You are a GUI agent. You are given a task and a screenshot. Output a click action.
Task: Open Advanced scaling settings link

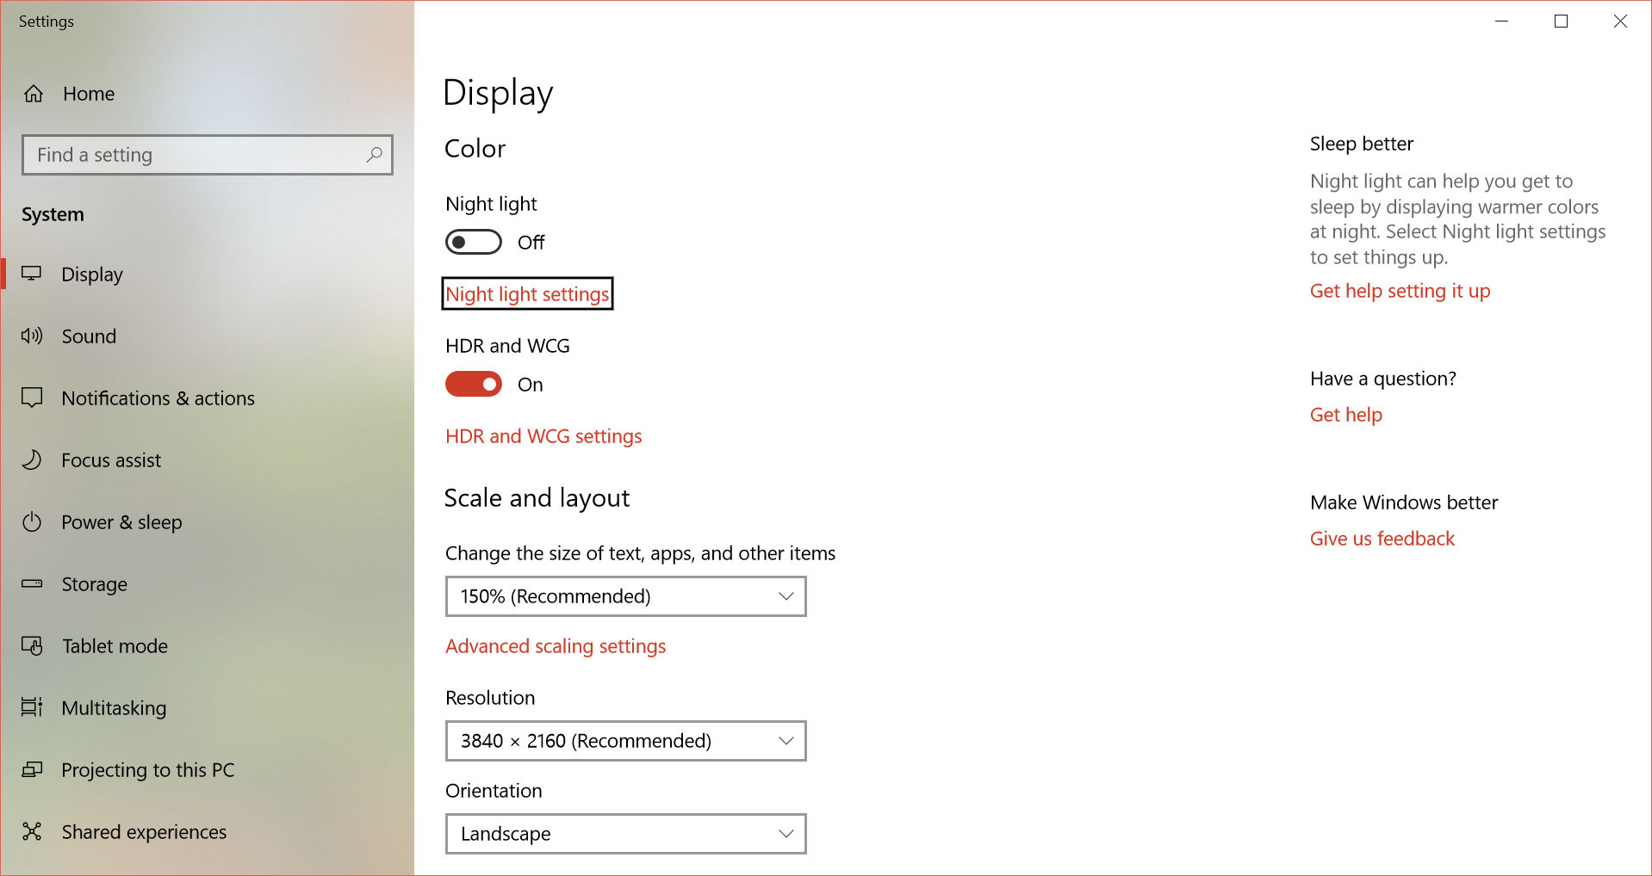coord(556,646)
